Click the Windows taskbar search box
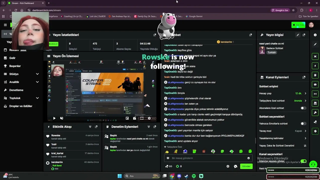Screen dimensions: 320x180 (142, 176)
